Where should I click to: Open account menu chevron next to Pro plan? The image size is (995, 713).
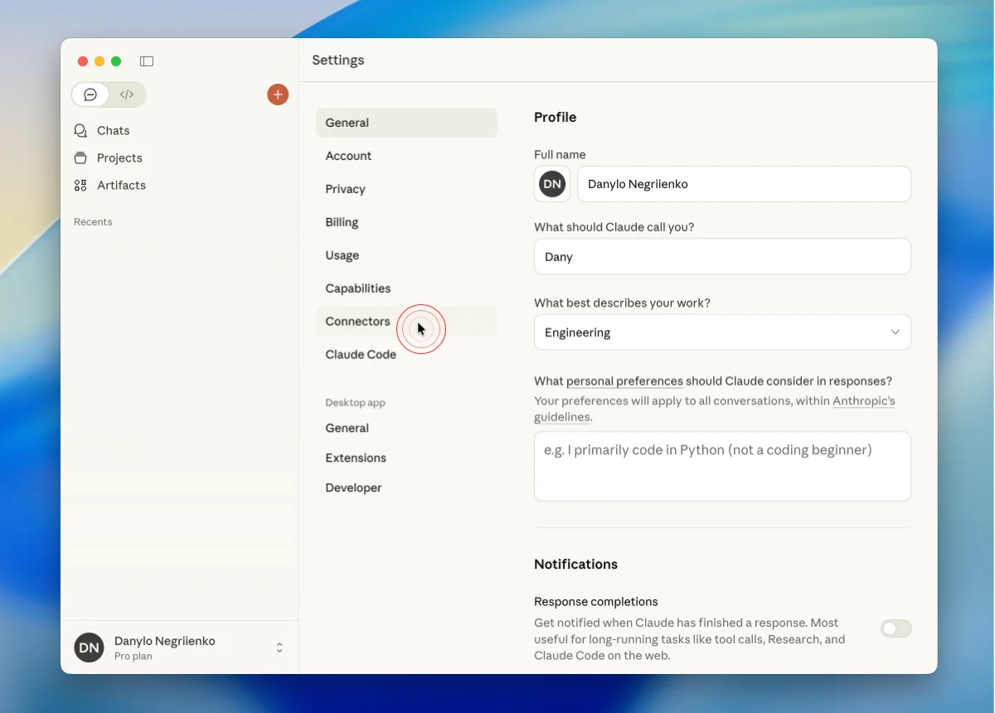[x=279, y=648]
